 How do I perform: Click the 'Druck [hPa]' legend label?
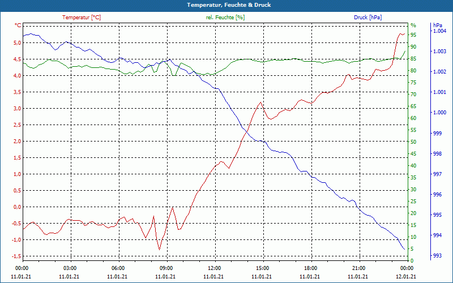pos(367,18)
